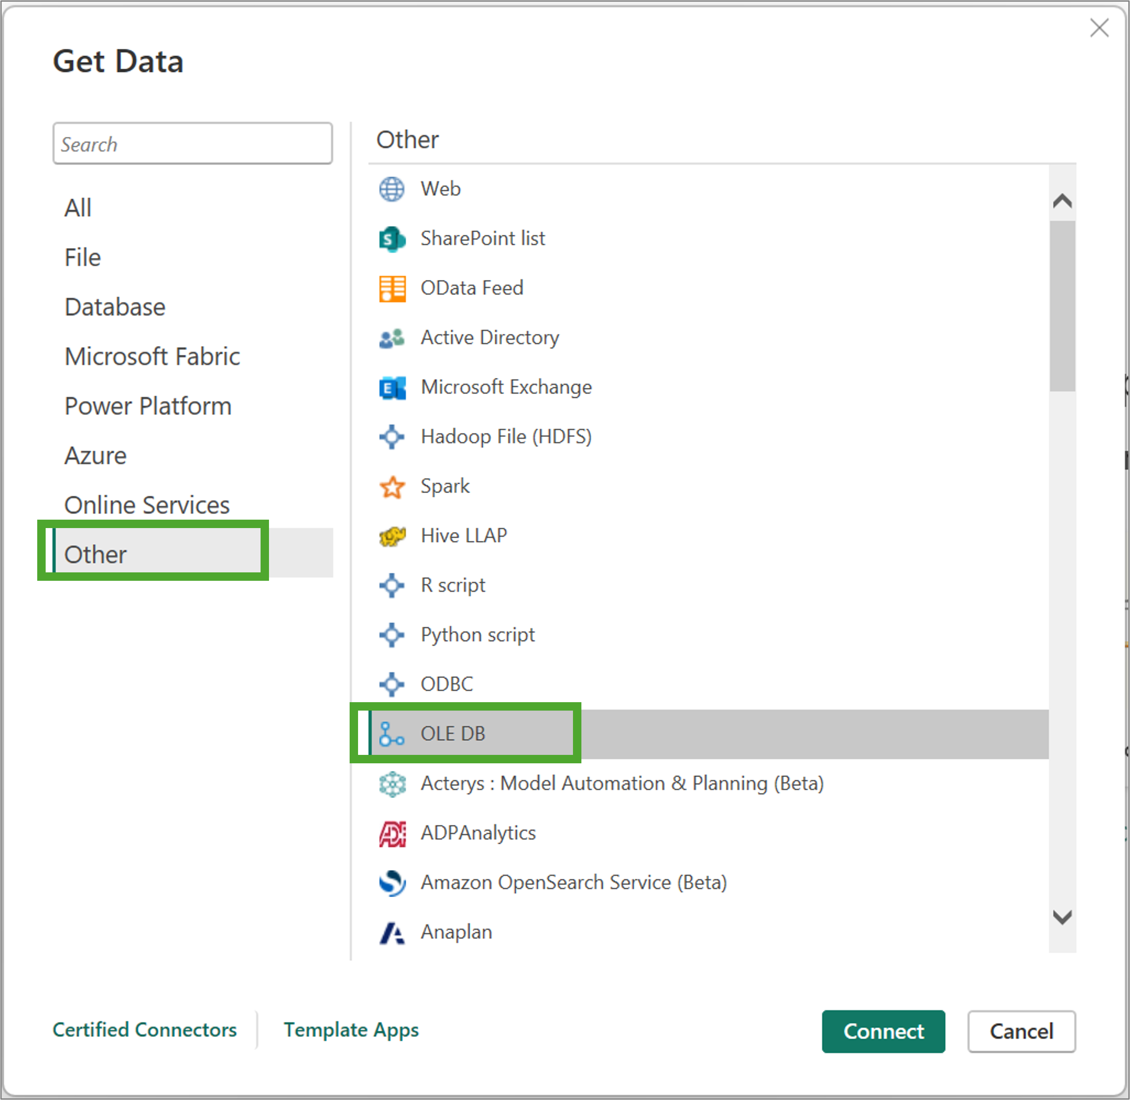Open the Template Apps link
Screen dimensions: 1130x1100
click(x=351, y=1030)
